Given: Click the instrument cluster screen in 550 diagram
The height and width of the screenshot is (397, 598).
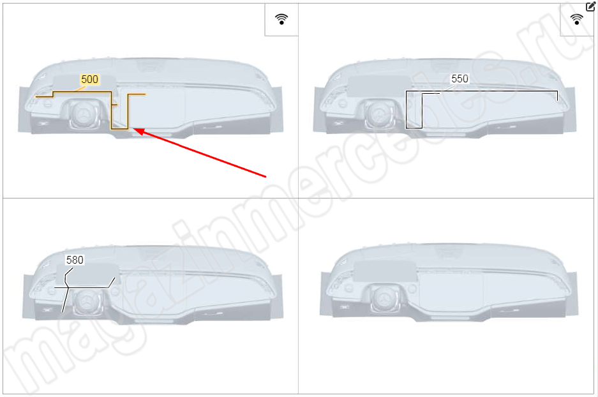Looking at the screenshot, I should click(378, 87).
